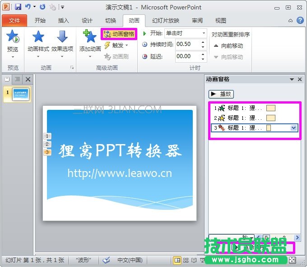Open dropdown arrow of animation item 3
The height and width of the screenshot is (267, 307).
[x=293, y=128]
